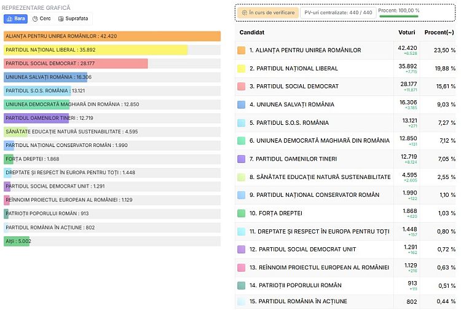
Task: Click the Forța Dreptei : 1.868 bar
Action: pos(9,159)
